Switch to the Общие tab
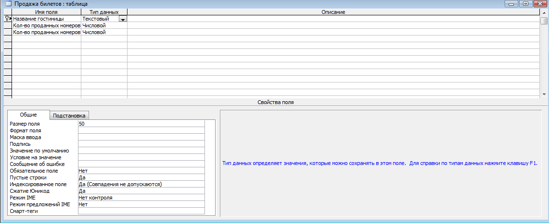 coord(28,115)
